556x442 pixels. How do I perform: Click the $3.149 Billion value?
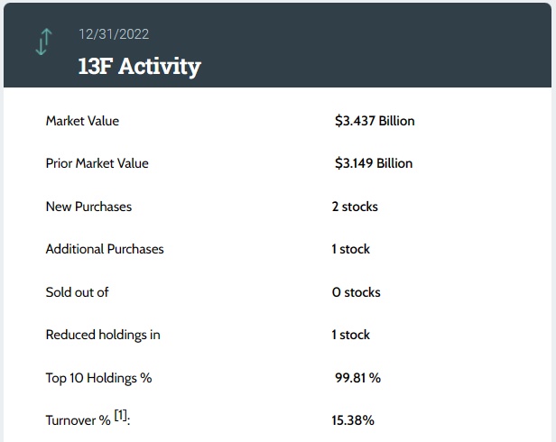[x=373, y=163]
